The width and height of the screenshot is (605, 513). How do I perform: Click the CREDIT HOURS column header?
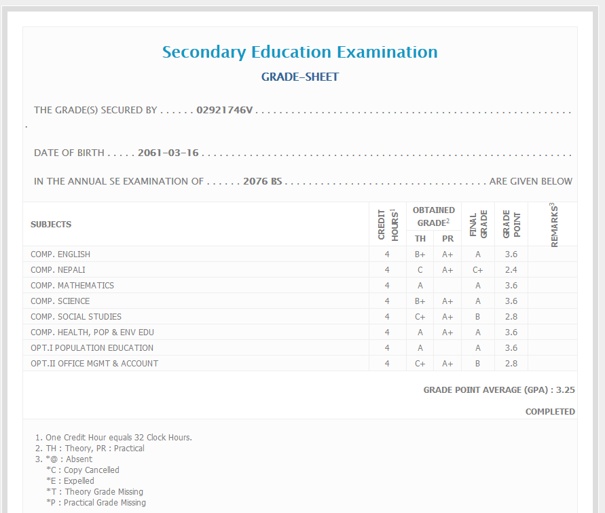pos(387,224)
